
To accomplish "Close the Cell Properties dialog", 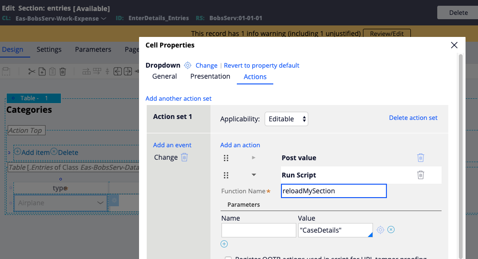I will coord(454,45).
